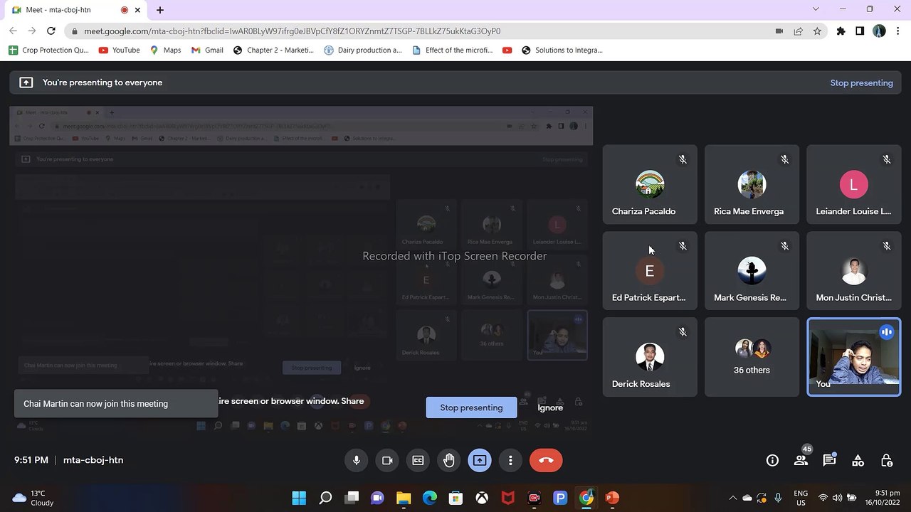The image size is (911, 512).
Task: Open Chrome extensions puzzle icon
Action: click(841, 31)
